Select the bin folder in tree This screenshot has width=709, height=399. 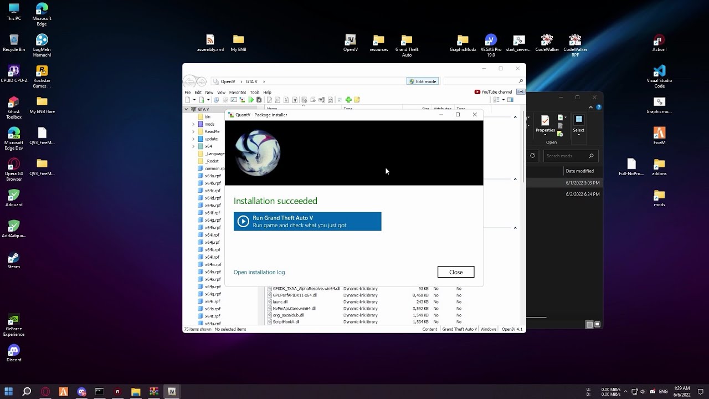coord(207,117)
